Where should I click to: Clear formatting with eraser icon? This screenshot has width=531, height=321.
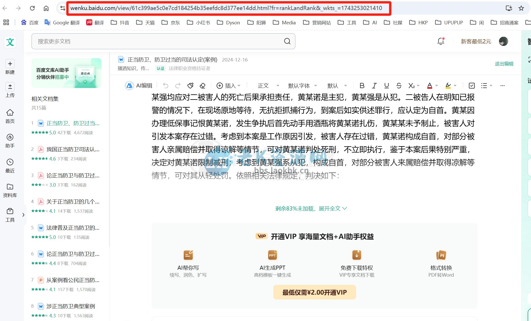203,86
